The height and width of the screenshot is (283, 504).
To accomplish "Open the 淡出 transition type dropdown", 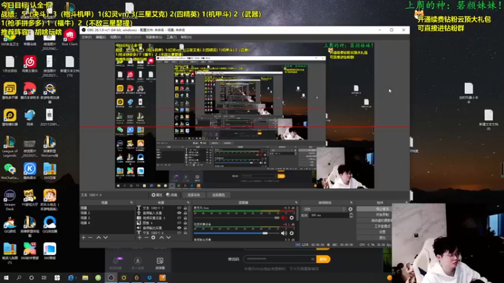I will tap(324, 209).
